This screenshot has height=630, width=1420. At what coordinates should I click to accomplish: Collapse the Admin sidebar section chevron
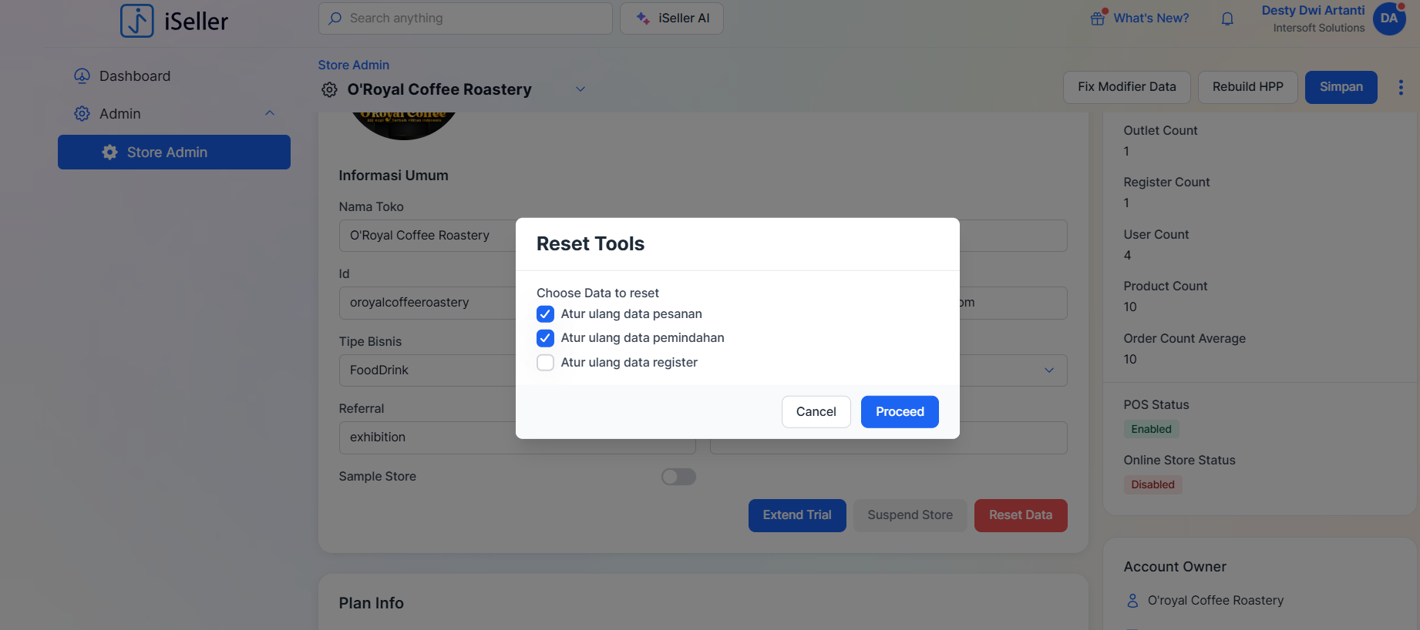click(270, 113)
